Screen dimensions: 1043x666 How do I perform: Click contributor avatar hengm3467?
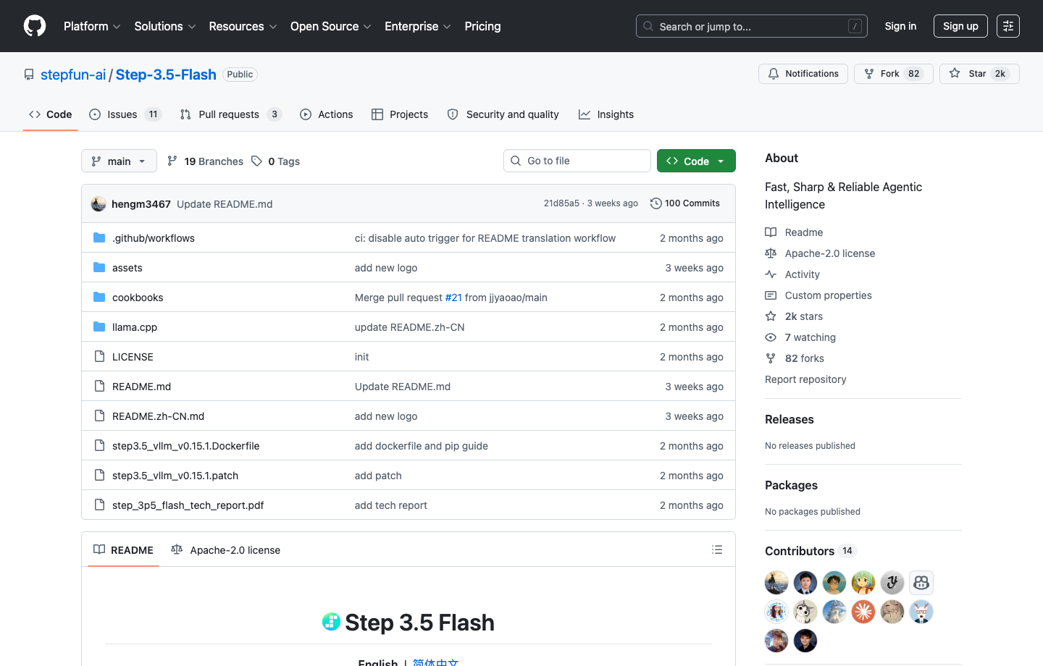99,203
